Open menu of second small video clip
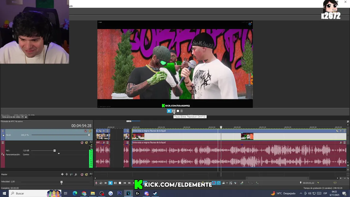 tap(127, 131)
